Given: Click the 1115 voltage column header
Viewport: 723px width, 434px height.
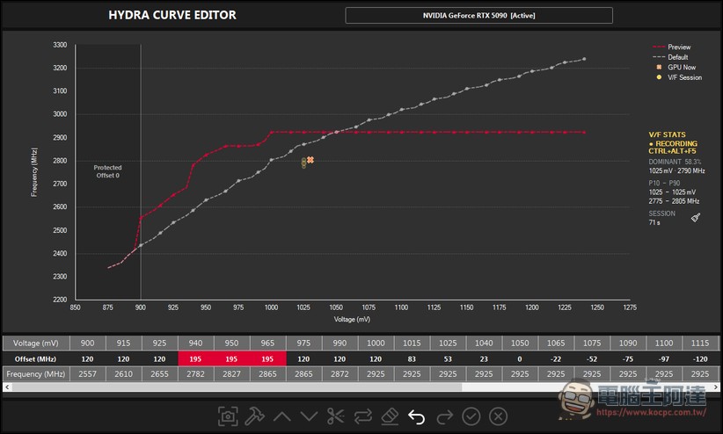Looking at the screenshot, I should point(700,344).
